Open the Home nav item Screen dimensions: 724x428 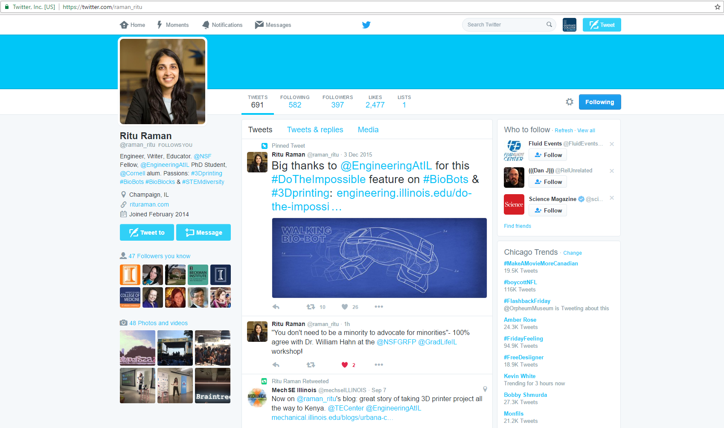point(133,25)
